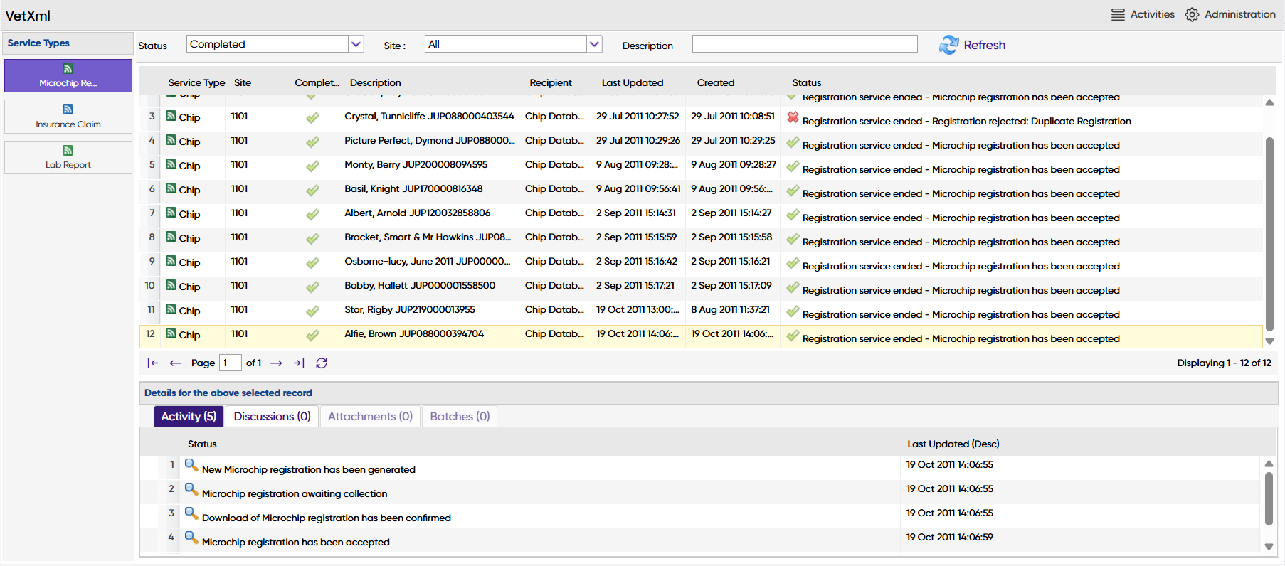
Task: Click the activity list scrollbar thumb
Action: click(1269, 498)
